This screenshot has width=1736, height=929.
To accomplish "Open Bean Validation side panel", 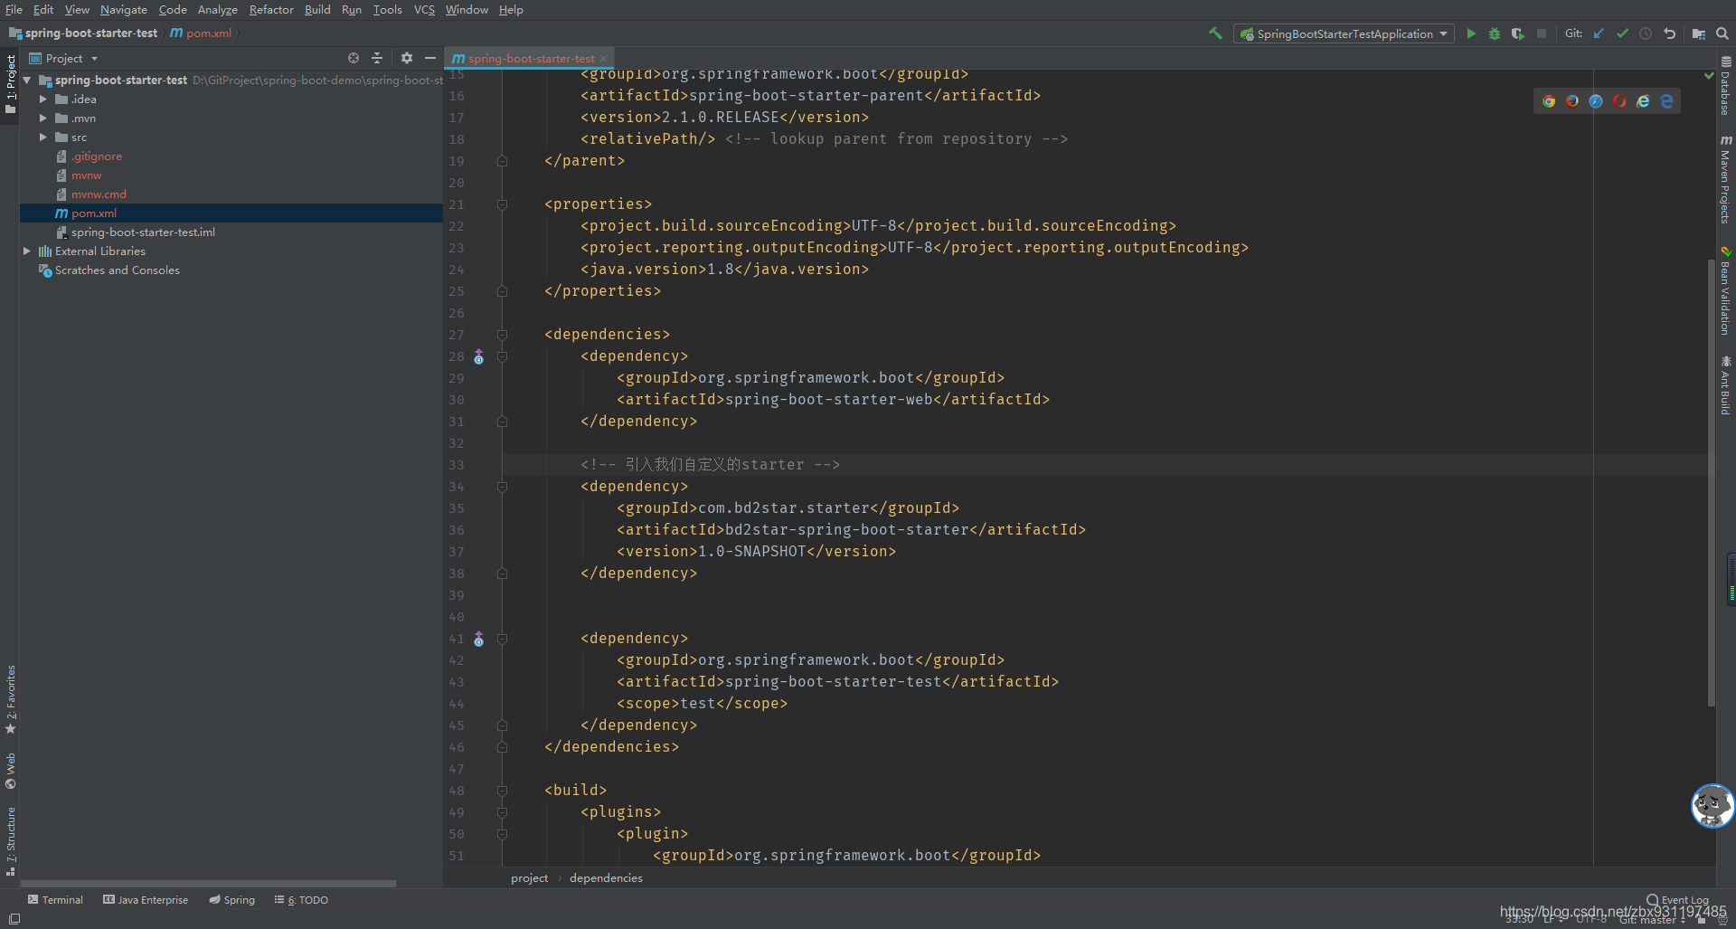I will tap(1725, 291).
